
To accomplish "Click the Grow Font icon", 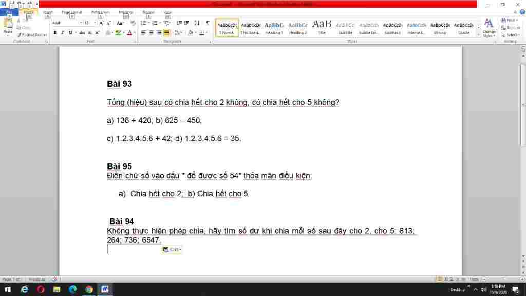I will pyautogui.click(x=101, y=23).
